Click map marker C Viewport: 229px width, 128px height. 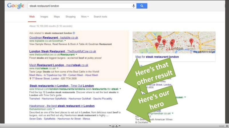(157, 46)
